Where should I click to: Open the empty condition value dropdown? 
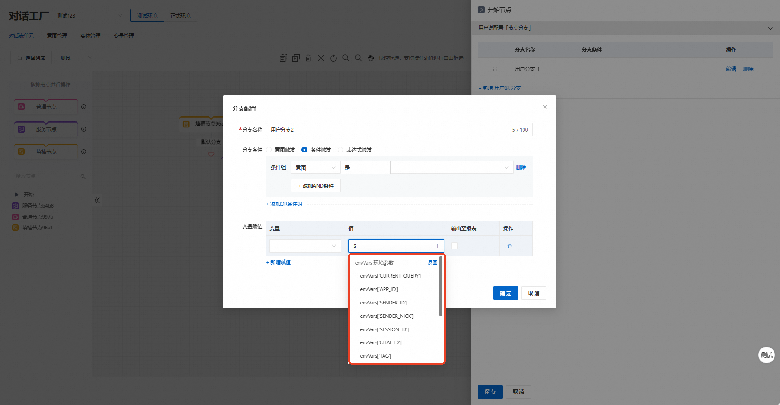point(452,167)
